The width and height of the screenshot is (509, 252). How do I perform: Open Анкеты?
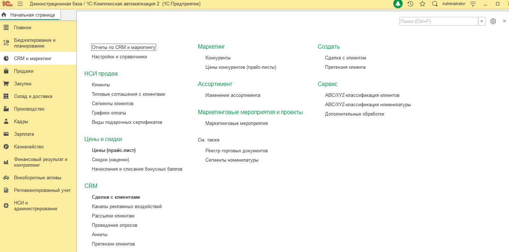[99, 234]
